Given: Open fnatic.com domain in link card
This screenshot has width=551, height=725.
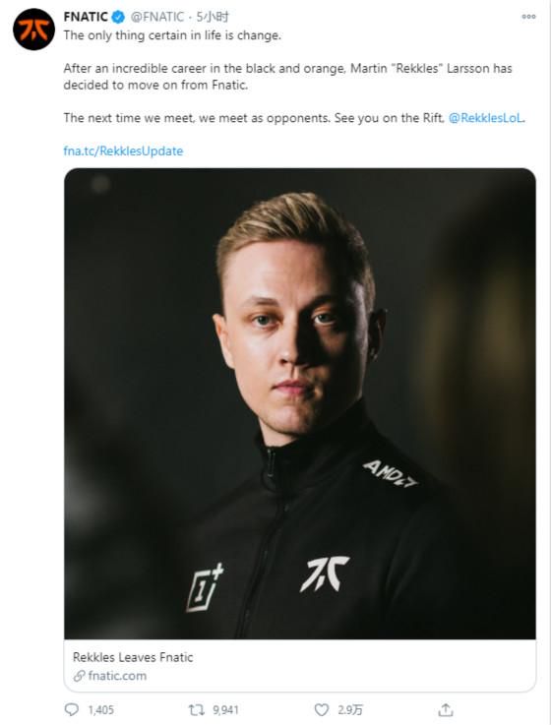Looking at the screenshot, I should coord(117,676).
